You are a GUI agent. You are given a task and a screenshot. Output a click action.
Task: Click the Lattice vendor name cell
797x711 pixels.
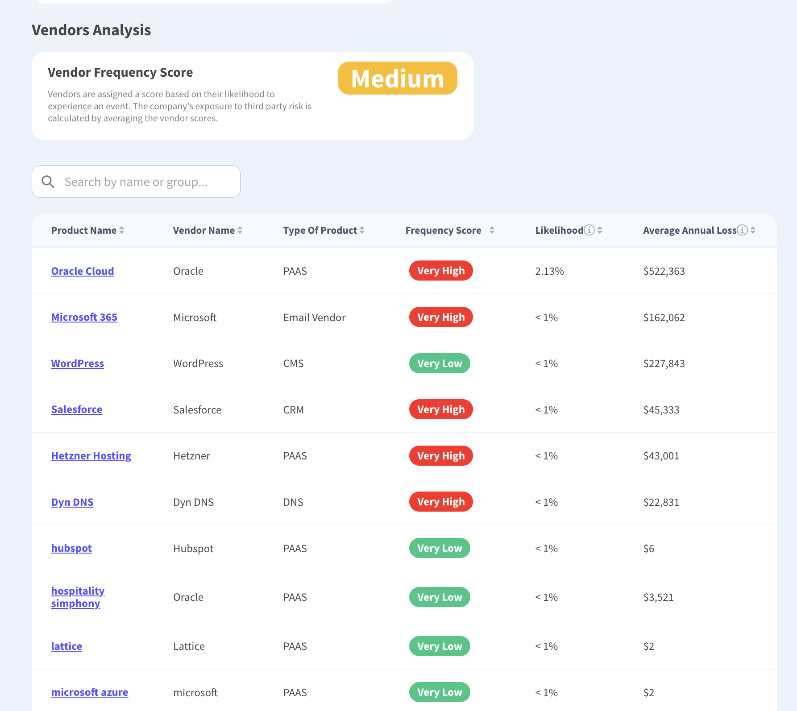tap(189, 646)
